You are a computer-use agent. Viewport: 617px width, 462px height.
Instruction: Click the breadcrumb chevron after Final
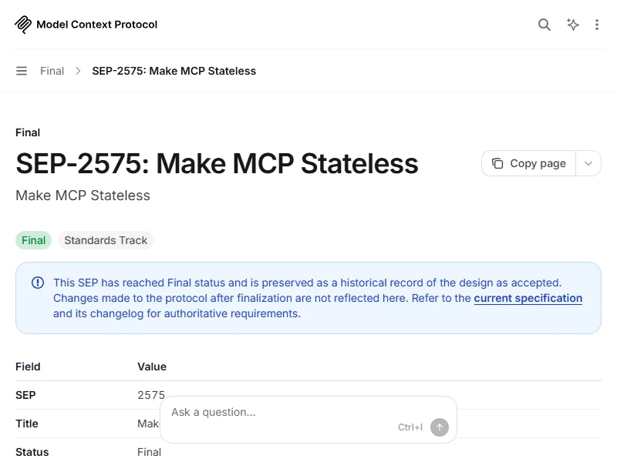click(78, 71)
